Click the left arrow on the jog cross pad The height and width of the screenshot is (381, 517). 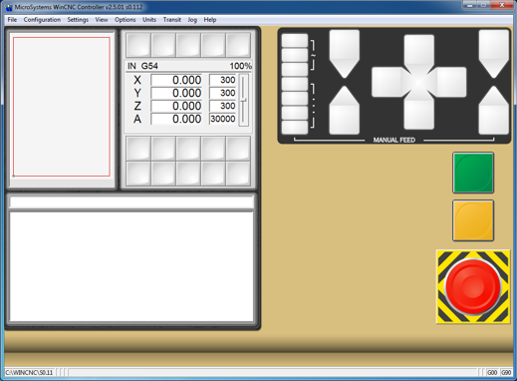pos(387,82)
